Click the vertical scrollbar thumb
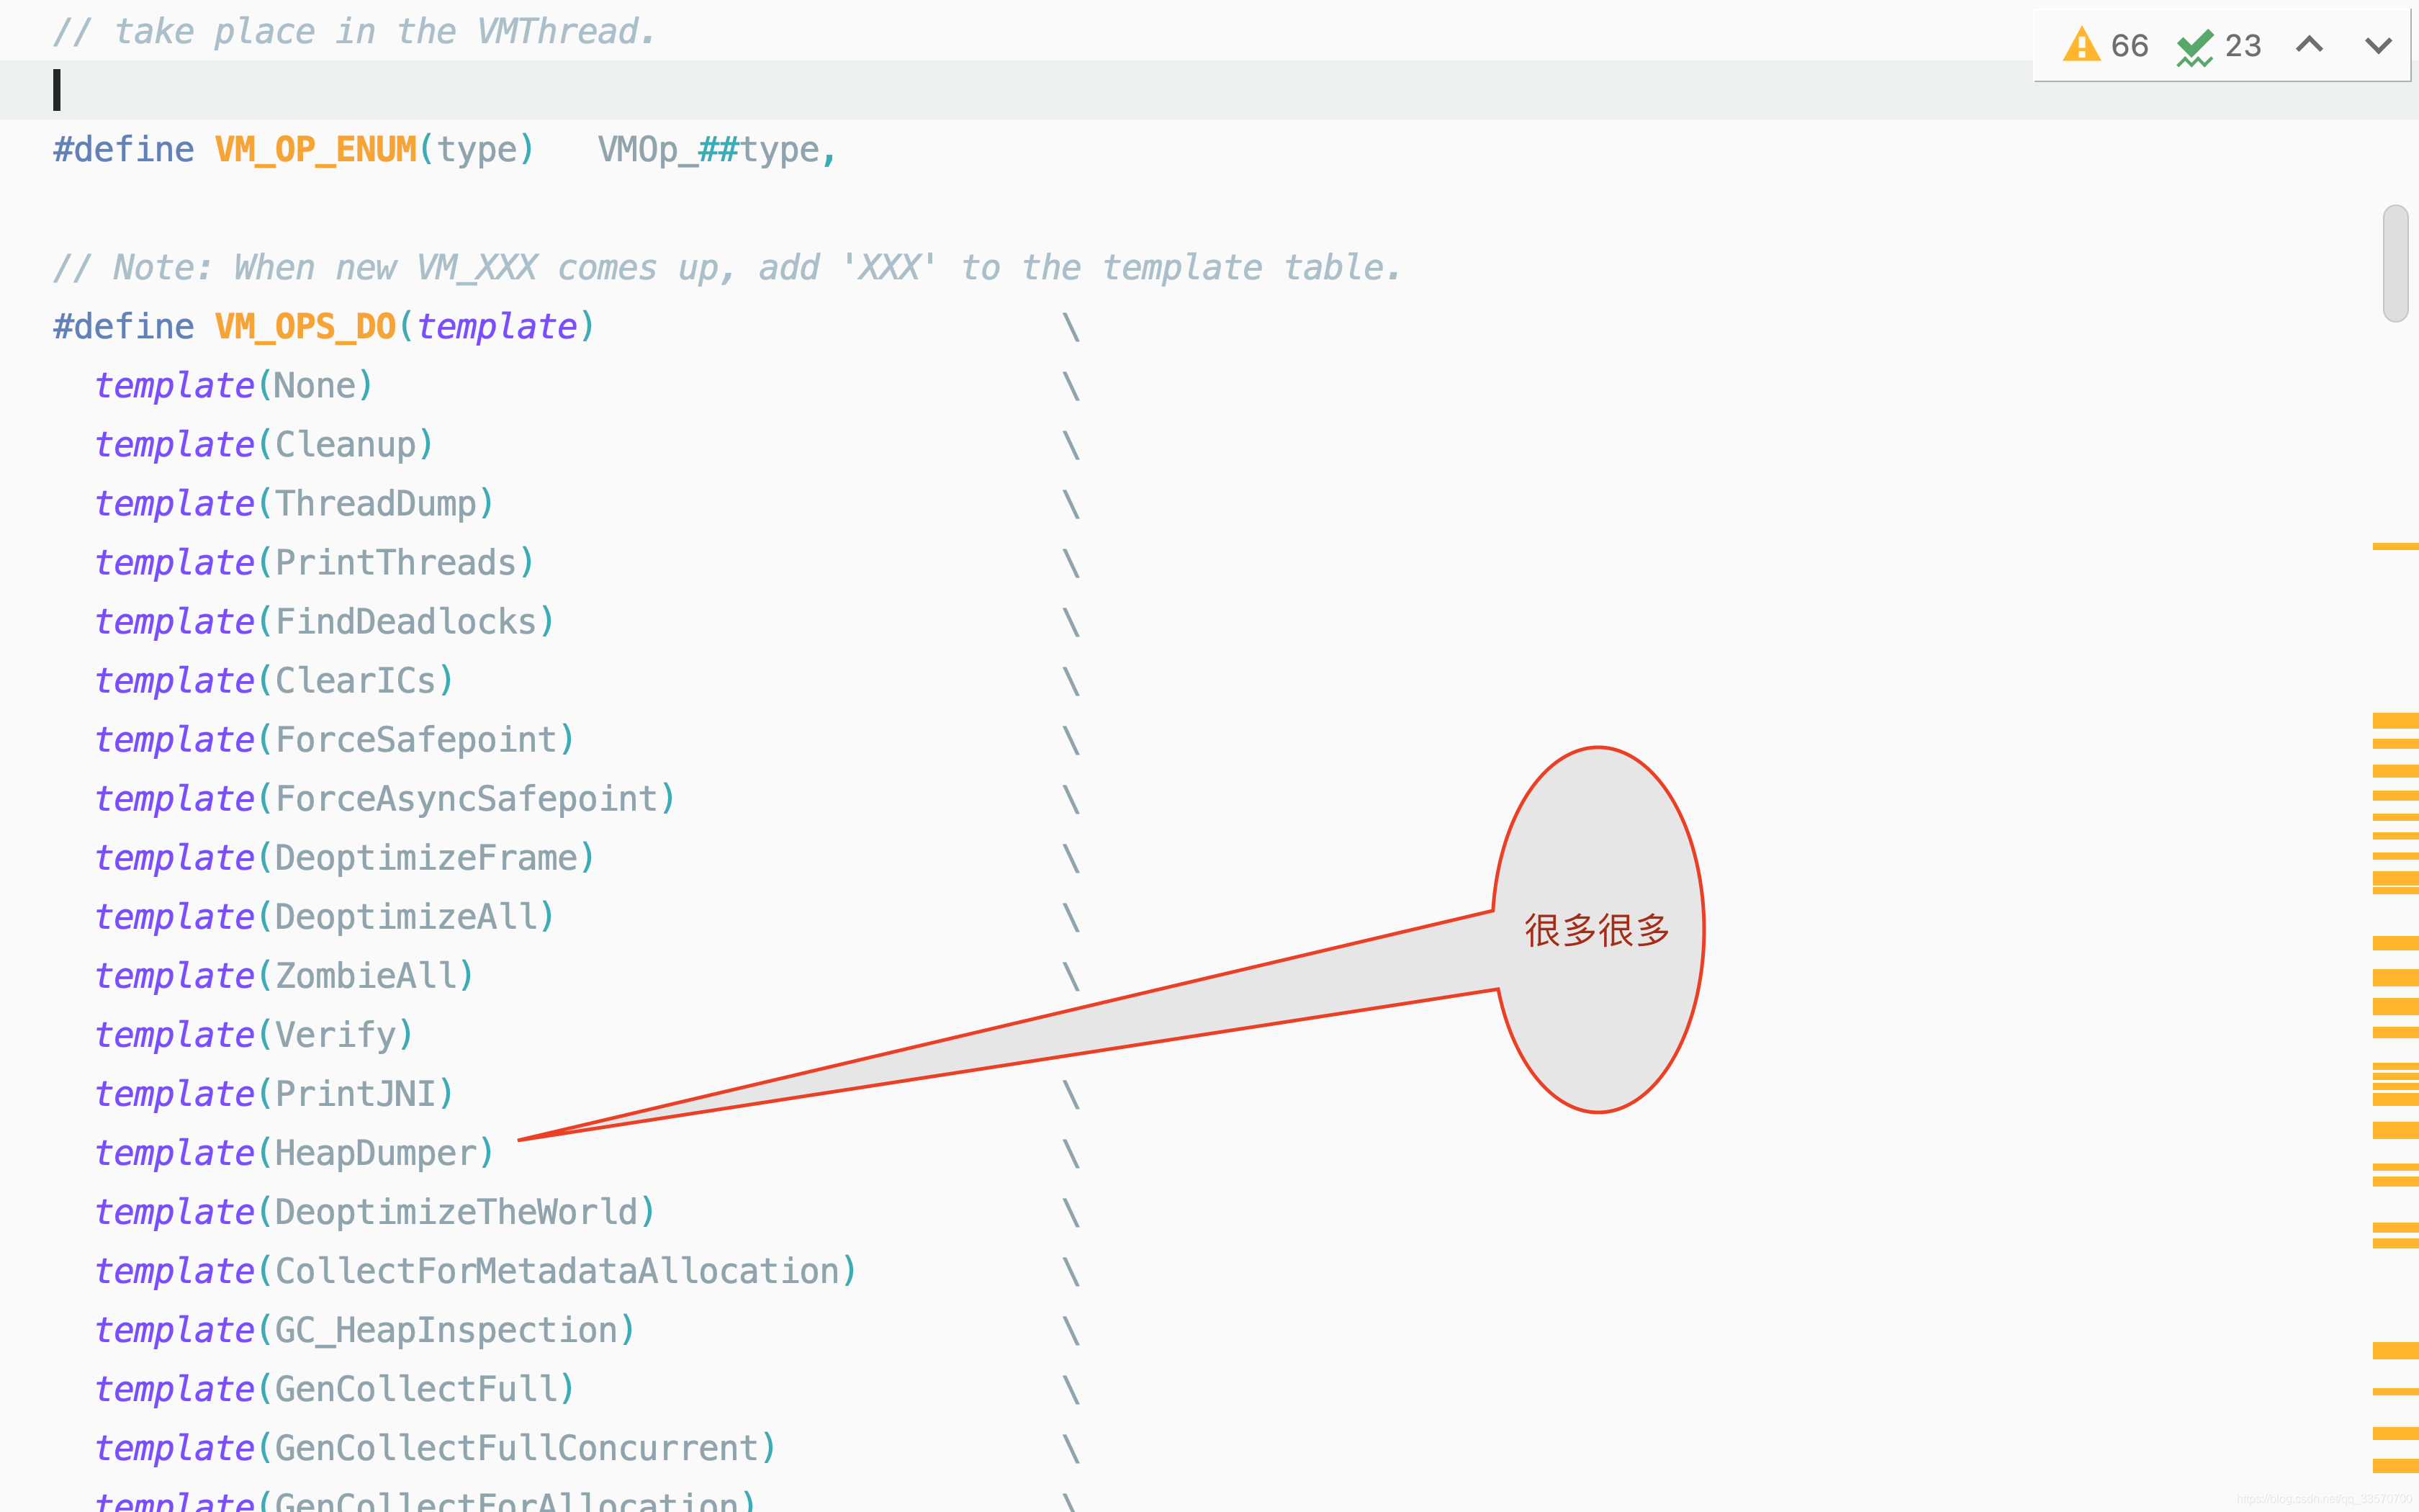 (x=2395, y=263)
